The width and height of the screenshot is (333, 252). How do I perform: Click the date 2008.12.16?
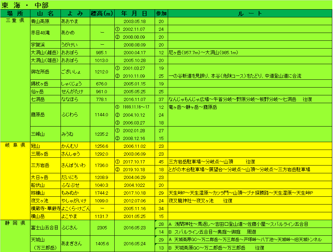point(134,139)
